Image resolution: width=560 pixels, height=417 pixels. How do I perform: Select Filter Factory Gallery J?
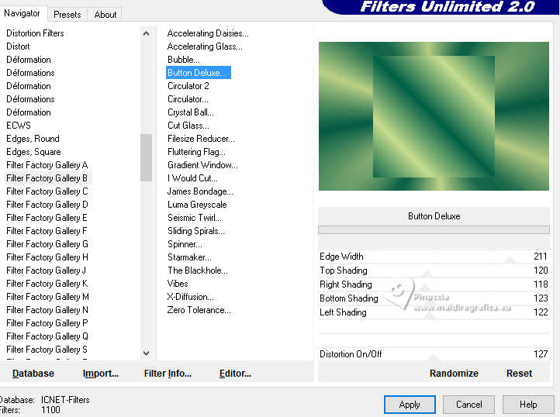tap(46, 271)
